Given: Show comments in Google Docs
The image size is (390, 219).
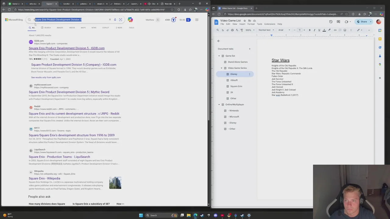Looking at the screenshot, I should (338, 22).
